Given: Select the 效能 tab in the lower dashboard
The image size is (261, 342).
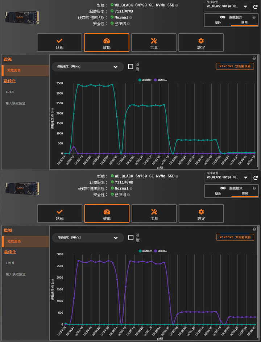Looking at the screenshot, I should pyautogui.click(x=107, y=213).
